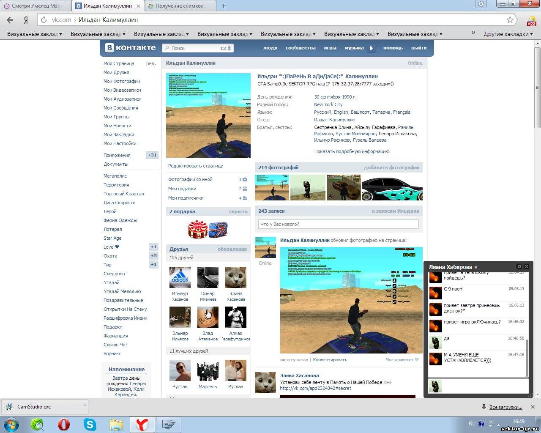The width and height of the screenshot is (541, 433).
Task: Click heart icon next to Мне нравится
Action: [x=417, y=360]
